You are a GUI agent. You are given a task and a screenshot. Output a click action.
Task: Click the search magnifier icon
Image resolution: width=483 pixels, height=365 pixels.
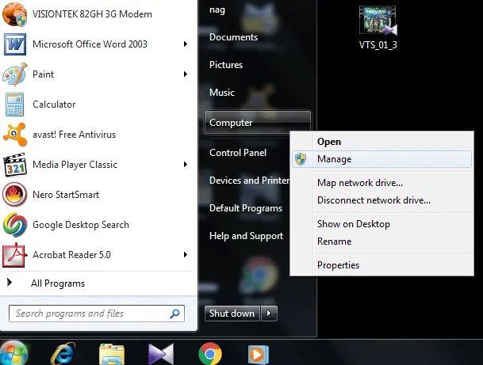tap(174, 314)
